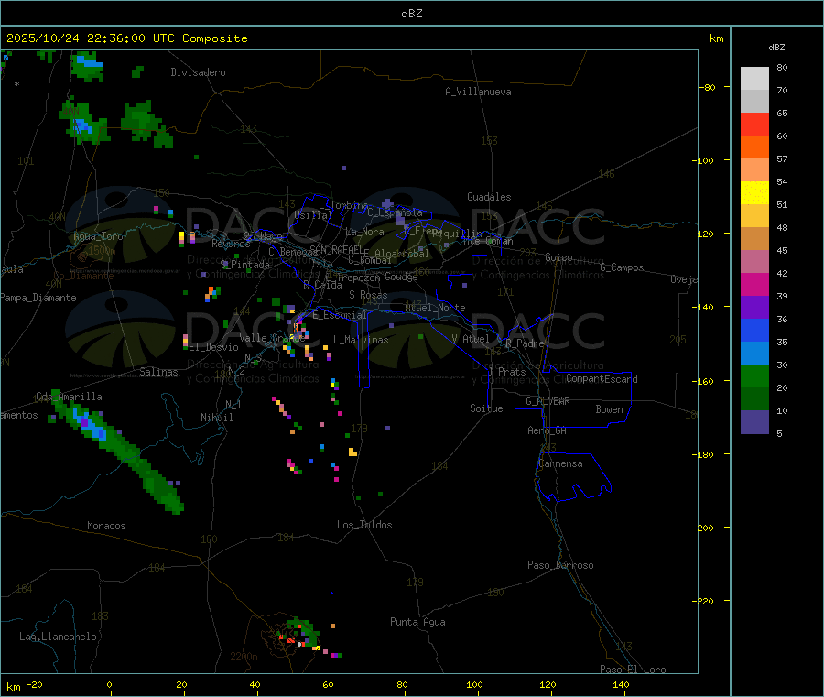Click the -200 tick on right axis

(x=703, y=528)
